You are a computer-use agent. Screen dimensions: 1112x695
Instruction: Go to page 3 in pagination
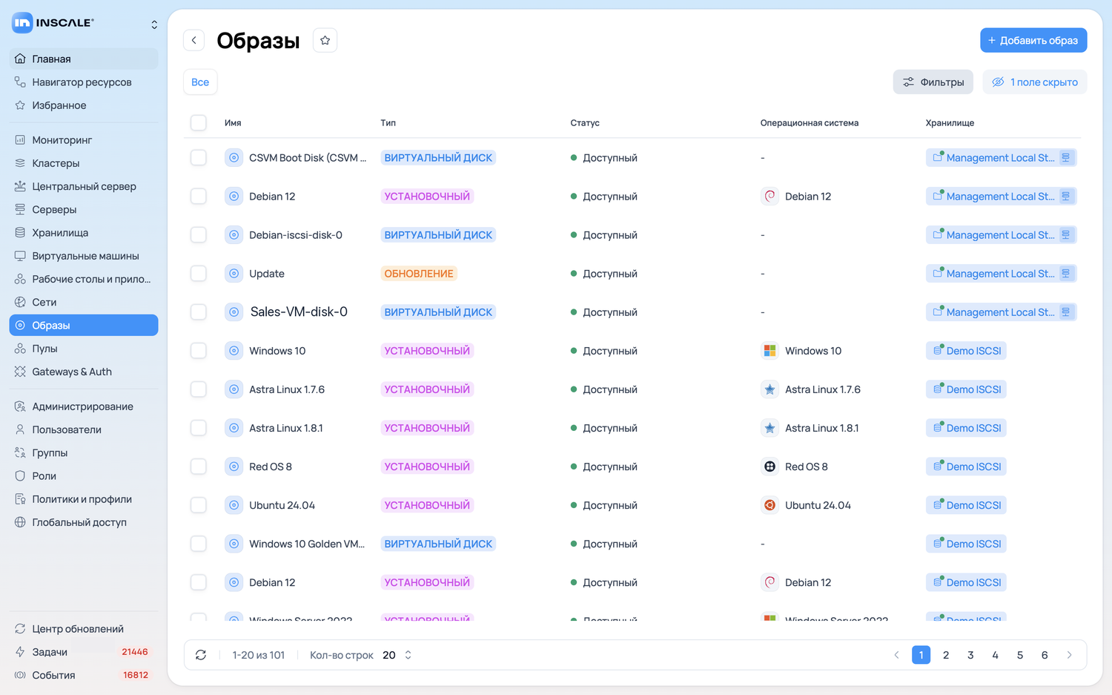point(970,655)
